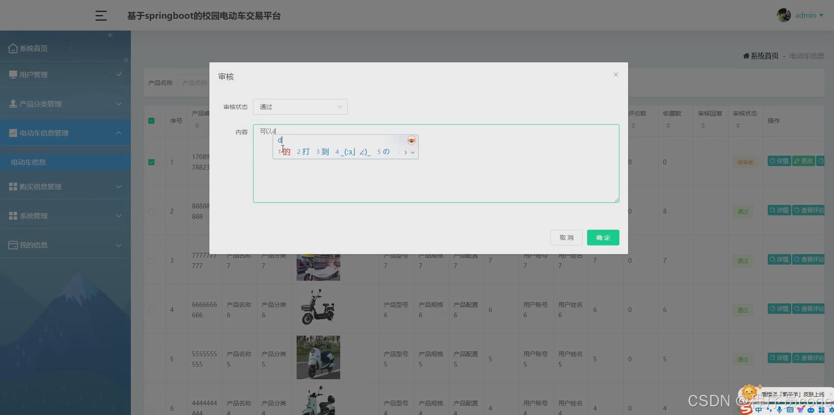Click the 确定 confirm button in the dialog
The image size is (834, 415).
[602, 237]
